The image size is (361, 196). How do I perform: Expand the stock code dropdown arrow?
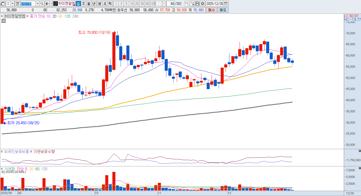click(37, 4)
